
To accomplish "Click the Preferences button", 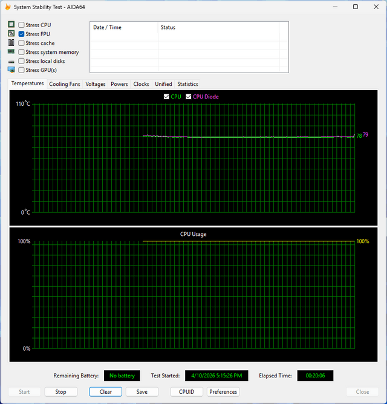I will pyautogui.click(x=223, y=392).
